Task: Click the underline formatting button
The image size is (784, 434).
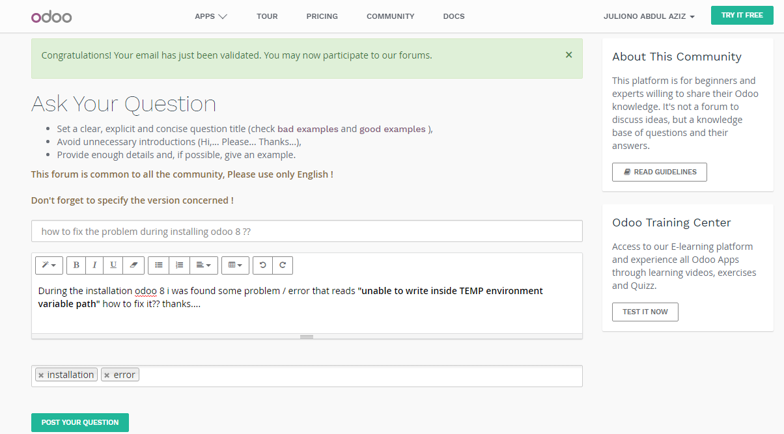Action: (113, 265)
